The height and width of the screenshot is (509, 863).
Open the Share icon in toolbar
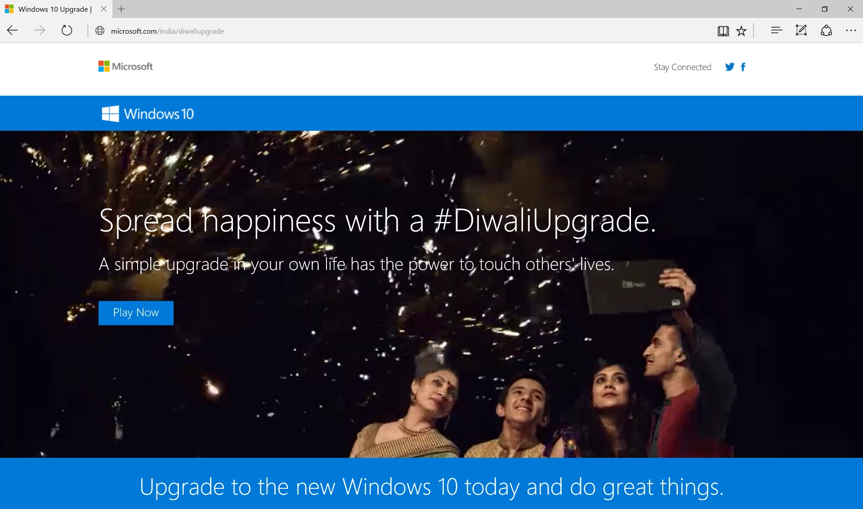tap(826, 31)
